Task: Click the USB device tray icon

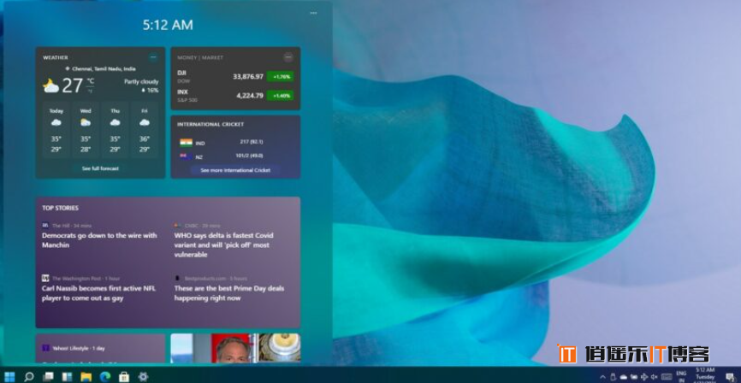Action: click(614, 377)
